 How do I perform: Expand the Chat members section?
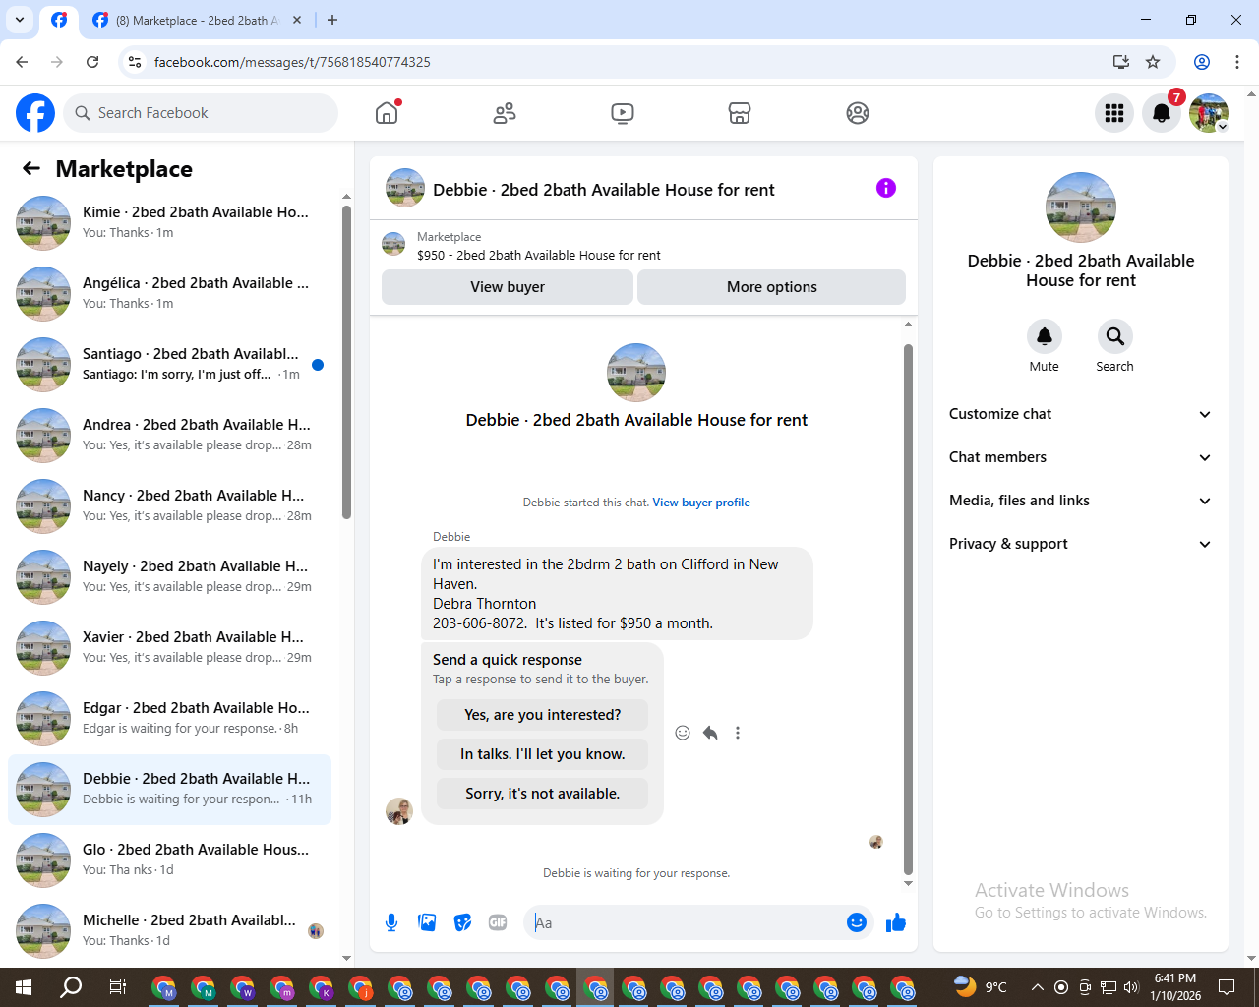1081,457
